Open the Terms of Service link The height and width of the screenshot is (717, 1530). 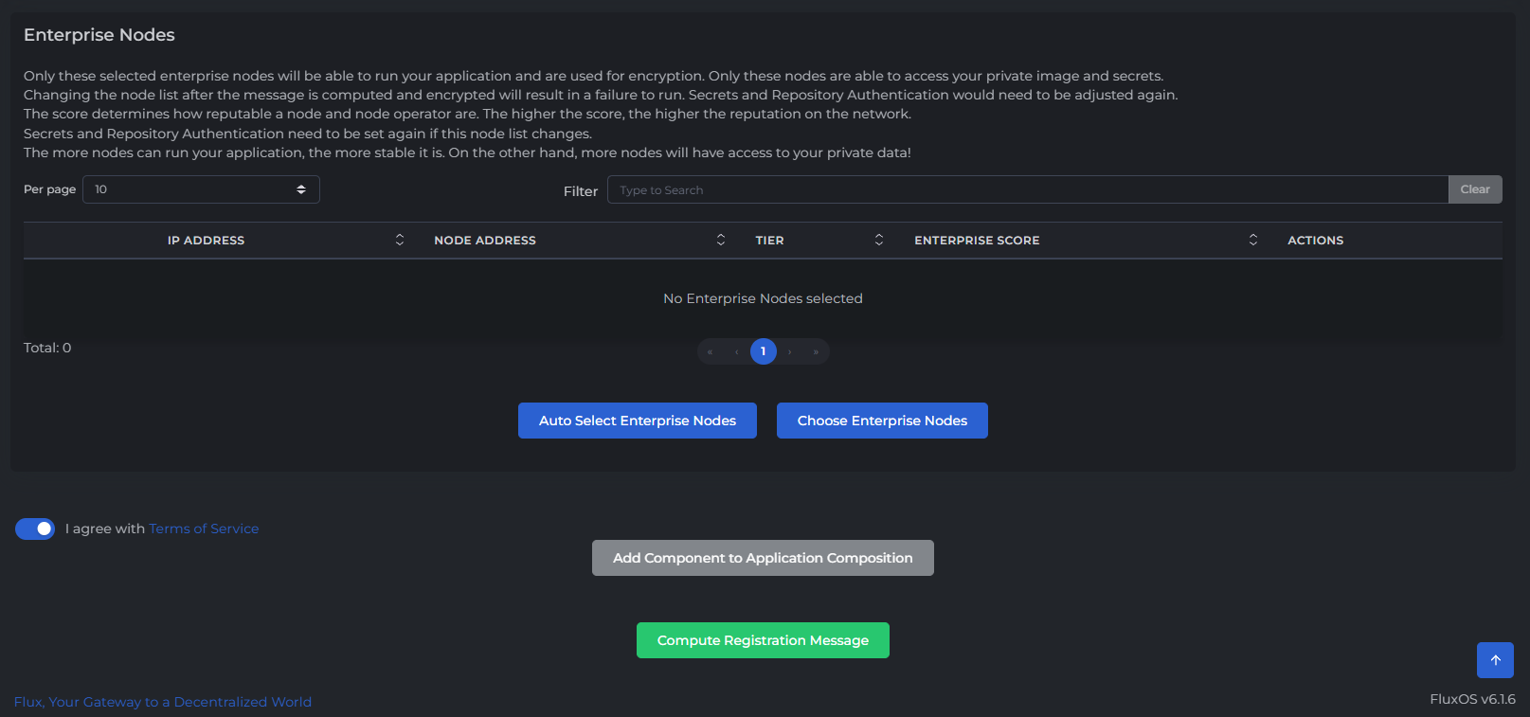point(204,529)
